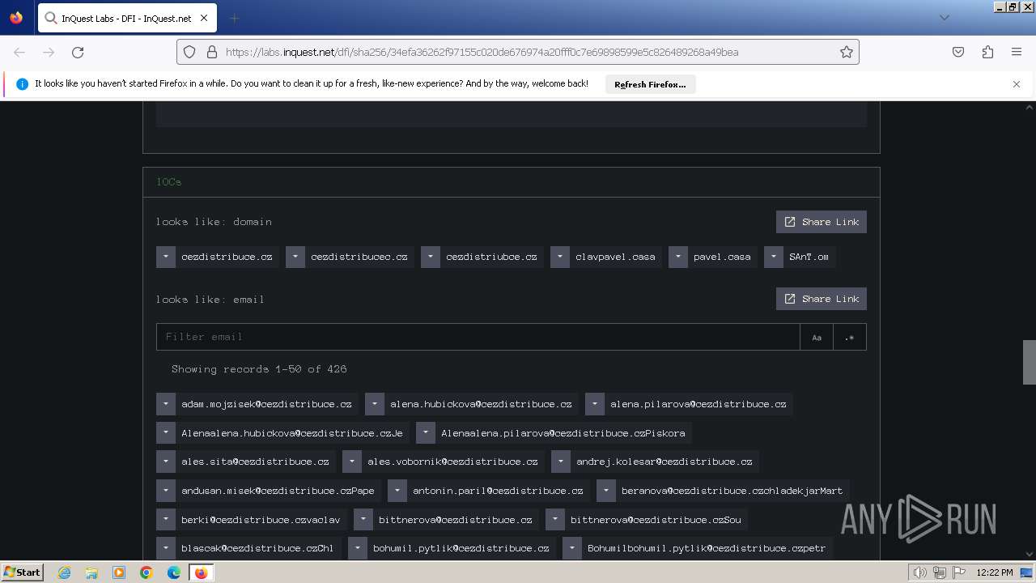Launch Edge from taskbar

[x=174, y=572]
